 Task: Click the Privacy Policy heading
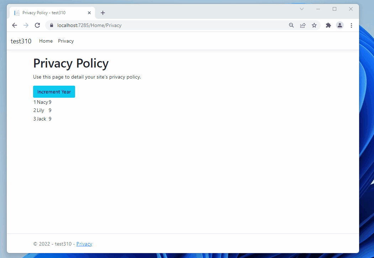(71, 63)
